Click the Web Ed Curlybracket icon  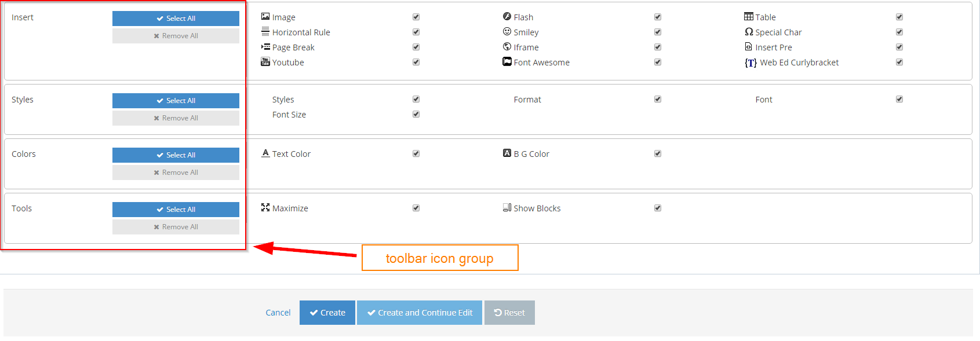coord(750,63)
